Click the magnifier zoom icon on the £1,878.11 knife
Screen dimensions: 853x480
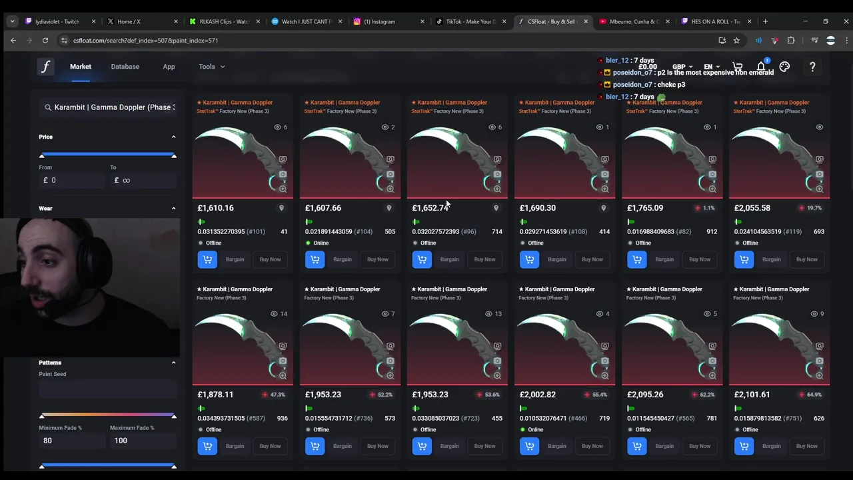pyautogui.click(x=283, y=375)
